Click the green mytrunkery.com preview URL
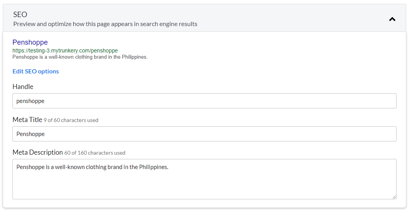409x211 pixels. (65, 51)
